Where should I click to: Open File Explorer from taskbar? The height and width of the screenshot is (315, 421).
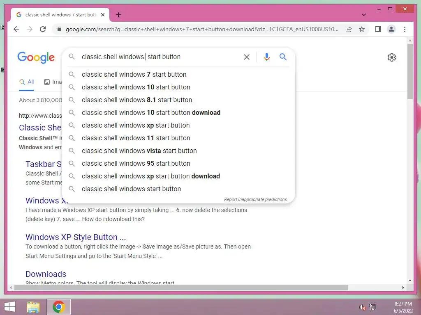[x=33, y=307]
